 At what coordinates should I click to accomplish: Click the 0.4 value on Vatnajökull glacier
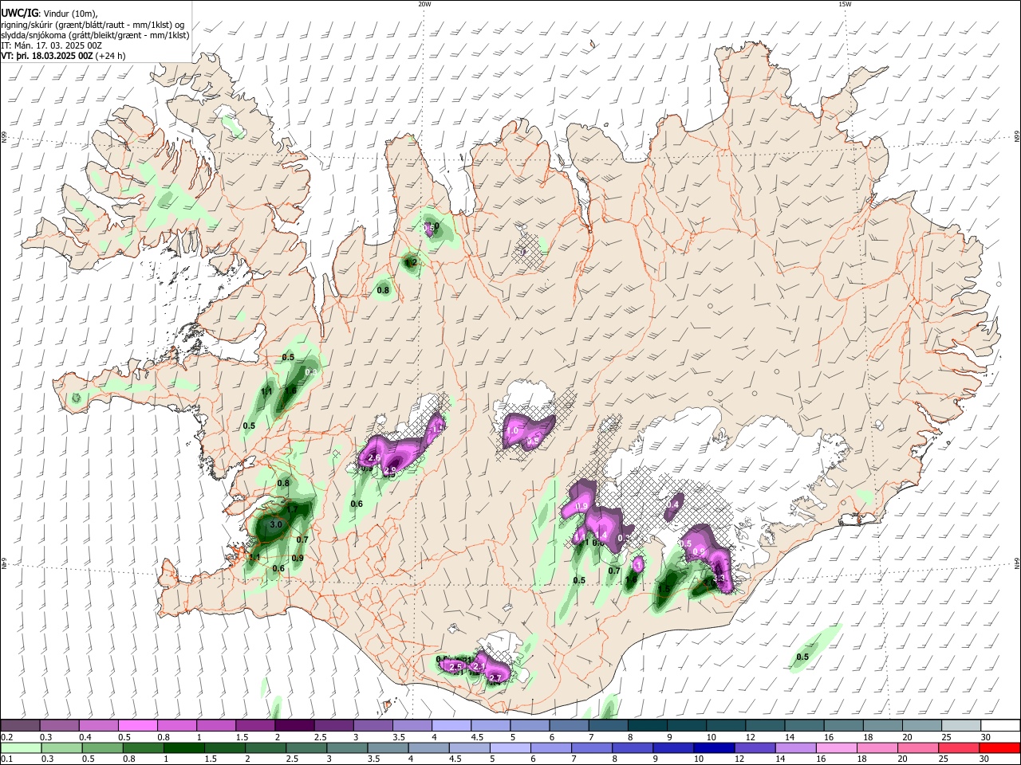[x=672, y=504]
